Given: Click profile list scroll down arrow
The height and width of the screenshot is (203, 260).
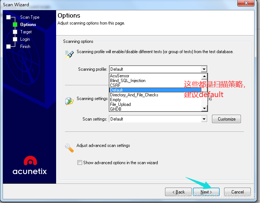Looking at the screenshot, I should [204, 108].
